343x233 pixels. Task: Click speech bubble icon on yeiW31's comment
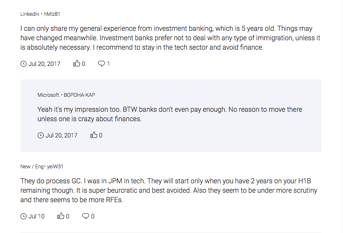86,216
